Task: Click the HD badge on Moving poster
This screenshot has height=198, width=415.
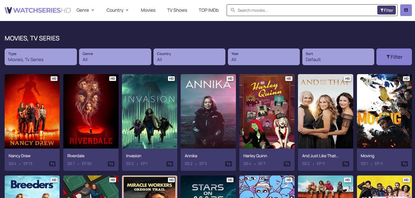Action: tap(406, 79)
